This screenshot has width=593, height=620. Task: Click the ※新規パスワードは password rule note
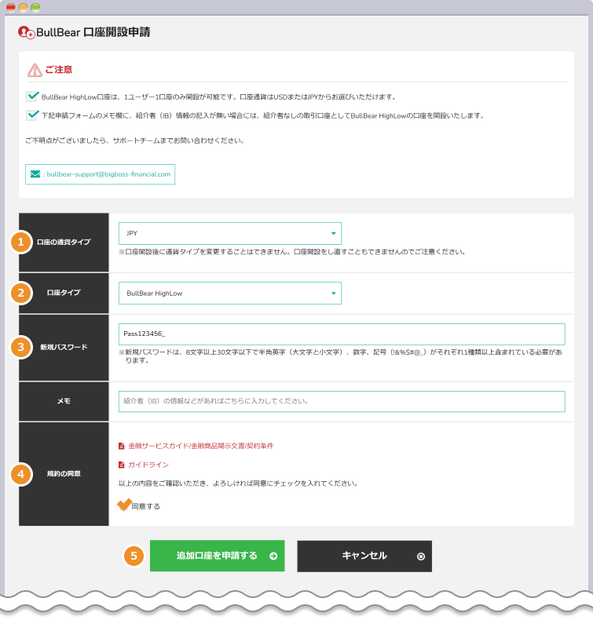[x=340, y=356]
